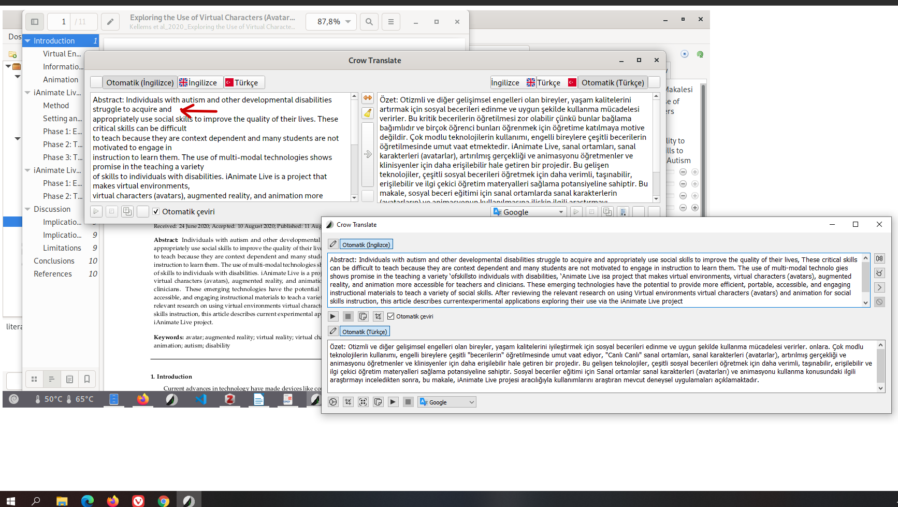Select Otomatik (Türkçe) target tab in upper window
The height and width of the screenshot is (507, 898).
613,82
